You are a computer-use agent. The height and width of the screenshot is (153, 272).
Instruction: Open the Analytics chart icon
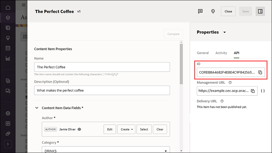8,58
